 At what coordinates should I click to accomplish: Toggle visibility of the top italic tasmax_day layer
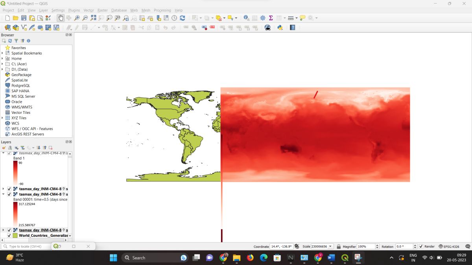[x=9, y=153]
